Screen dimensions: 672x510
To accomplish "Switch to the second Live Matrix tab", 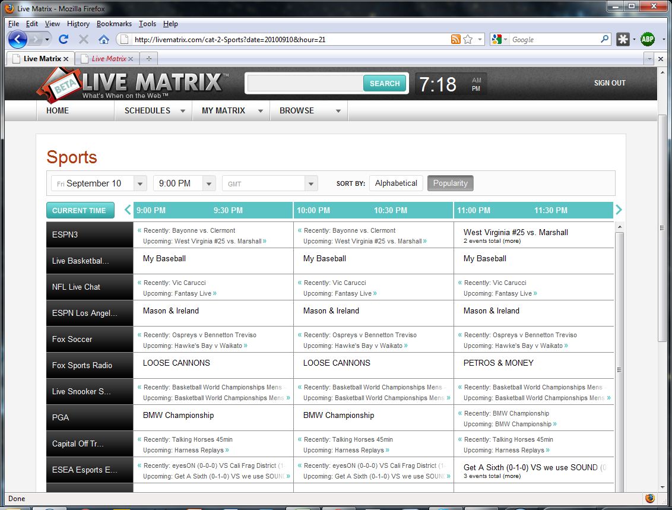I will pos(107,59).
